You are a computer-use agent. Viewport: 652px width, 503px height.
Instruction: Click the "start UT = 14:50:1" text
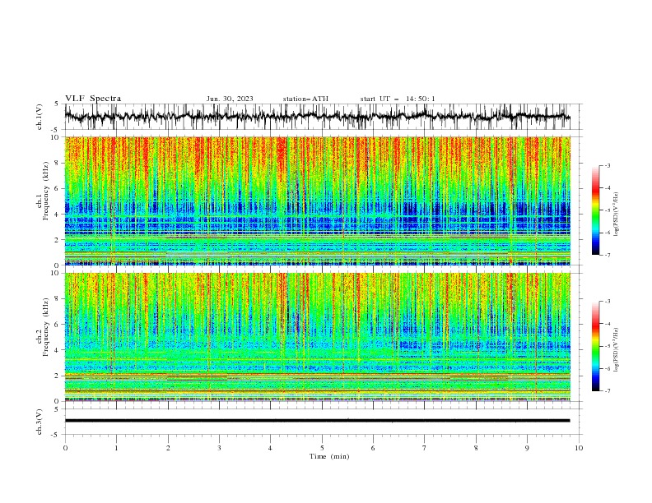pyautogui.click(x=398, y=99)
